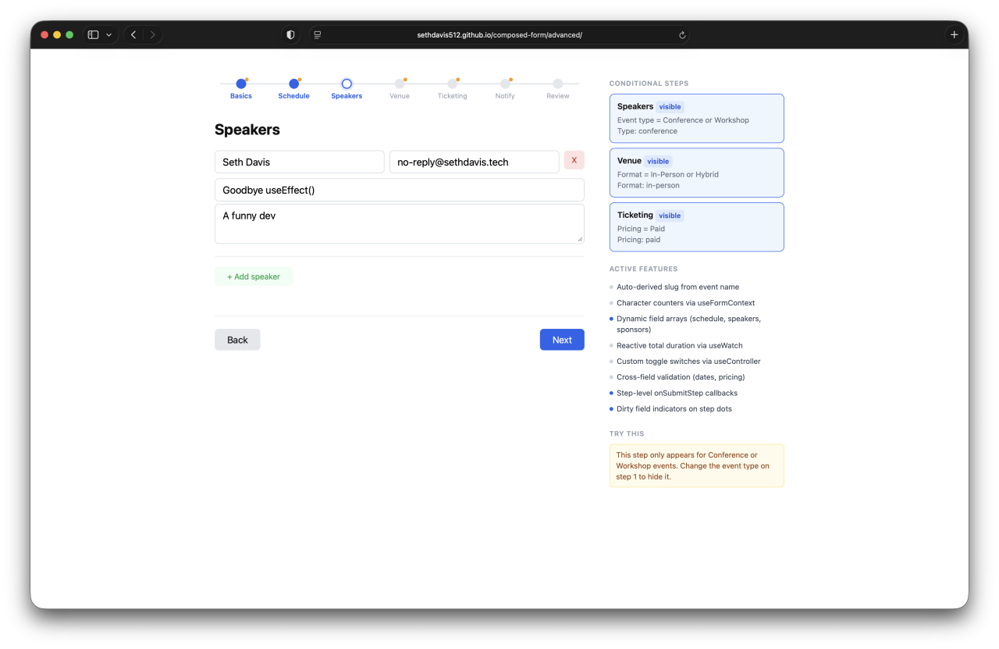Screen dimensions: 999x649
Task: Go to the Ticketing step
Action: point(453,89)
